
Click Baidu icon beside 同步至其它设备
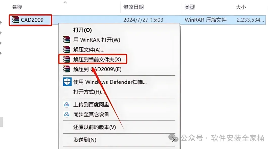coord(66,114)
